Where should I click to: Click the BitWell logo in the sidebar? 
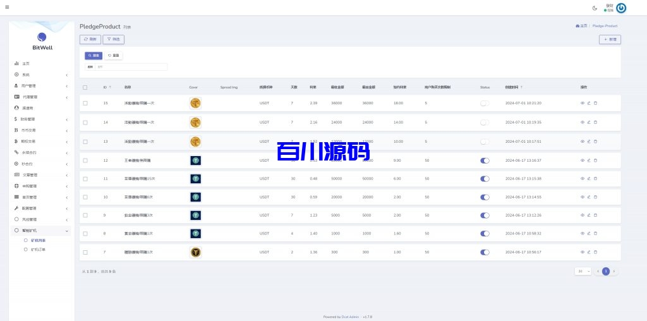[42, 41]
